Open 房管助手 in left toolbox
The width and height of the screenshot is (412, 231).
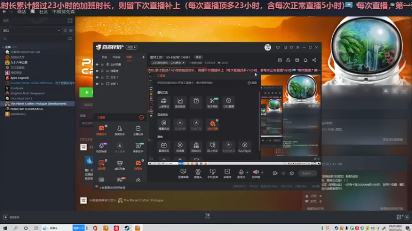119,130
